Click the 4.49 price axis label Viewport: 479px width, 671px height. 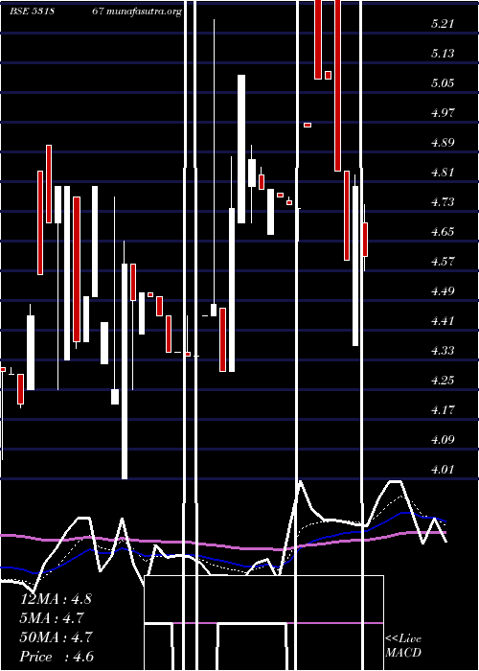[443, 291]
